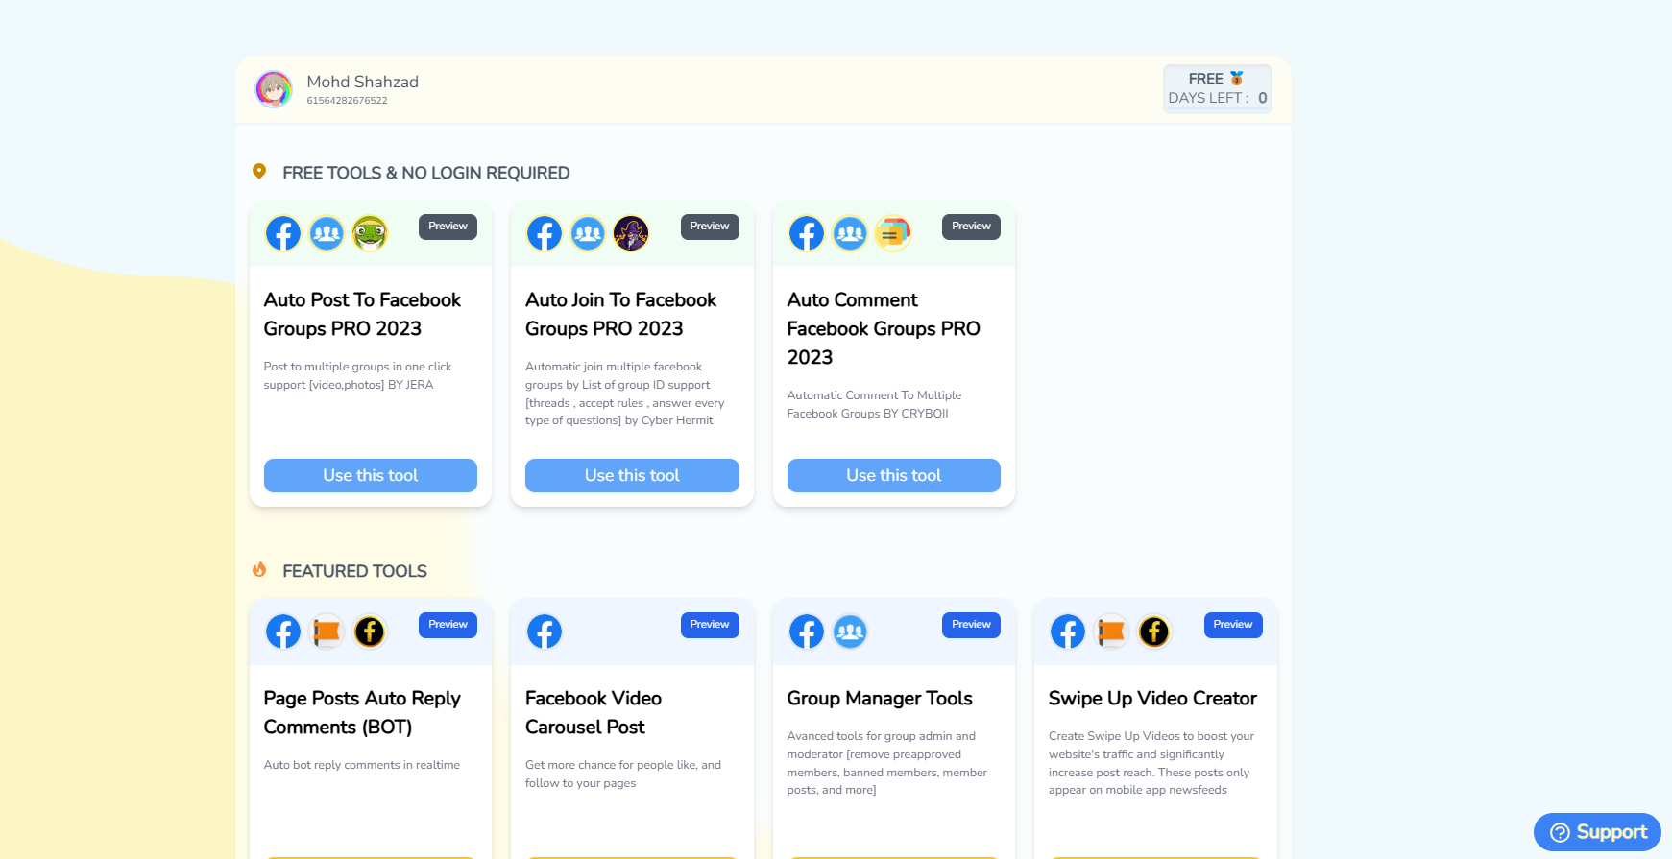Preview the Facebook Video Carousel Post tool
The height and width of the screenshot is (859, 1672).
click(x=710, y=625)
